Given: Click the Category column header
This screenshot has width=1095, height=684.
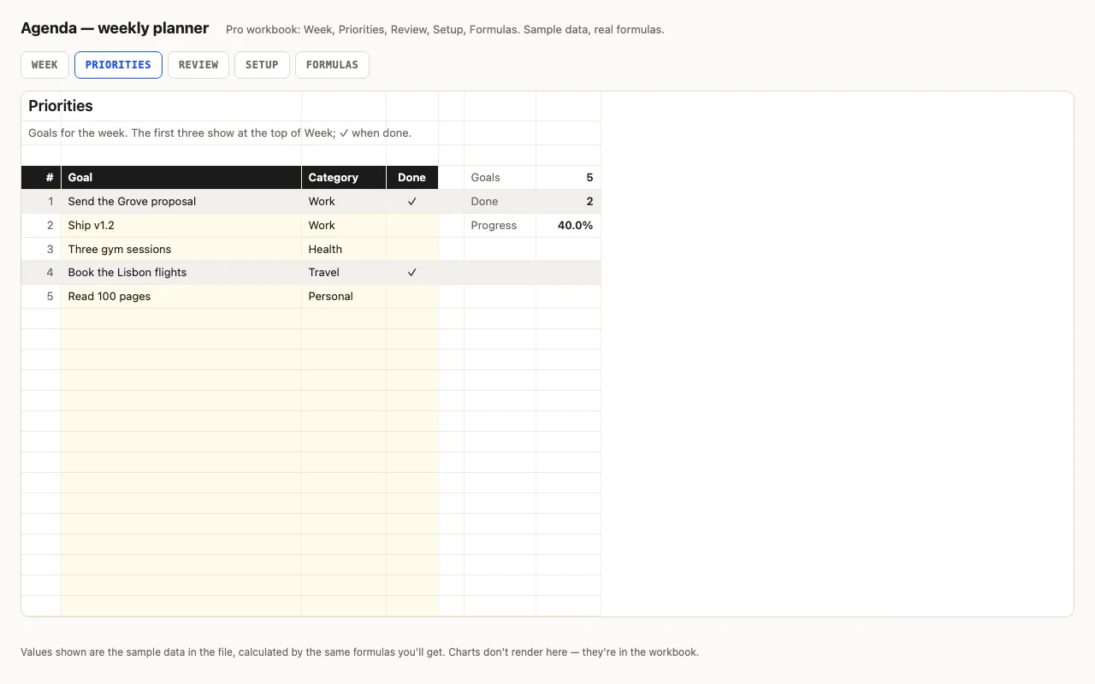Looking at the screenshot, I should 344,178.
